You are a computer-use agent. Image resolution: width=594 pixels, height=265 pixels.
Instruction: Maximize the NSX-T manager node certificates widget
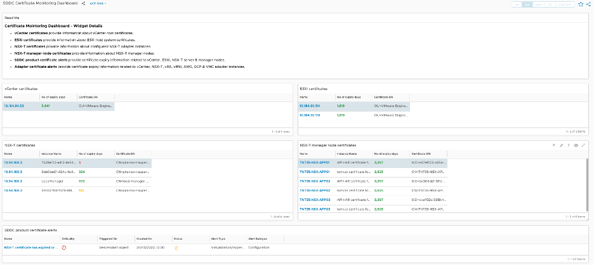coord(583,145)
